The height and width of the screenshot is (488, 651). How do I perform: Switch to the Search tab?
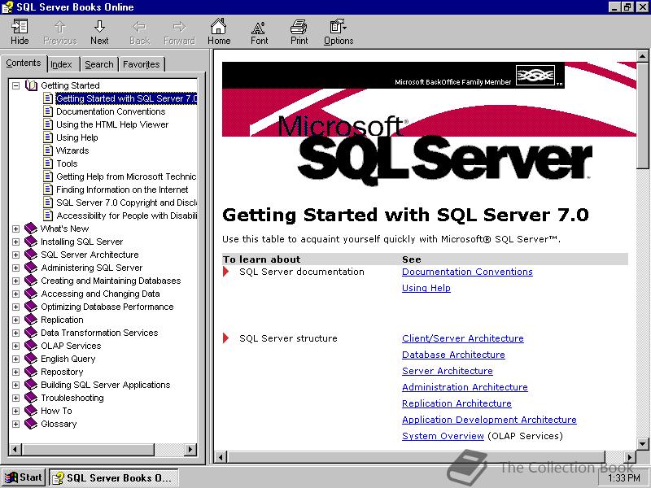point(99,65)
